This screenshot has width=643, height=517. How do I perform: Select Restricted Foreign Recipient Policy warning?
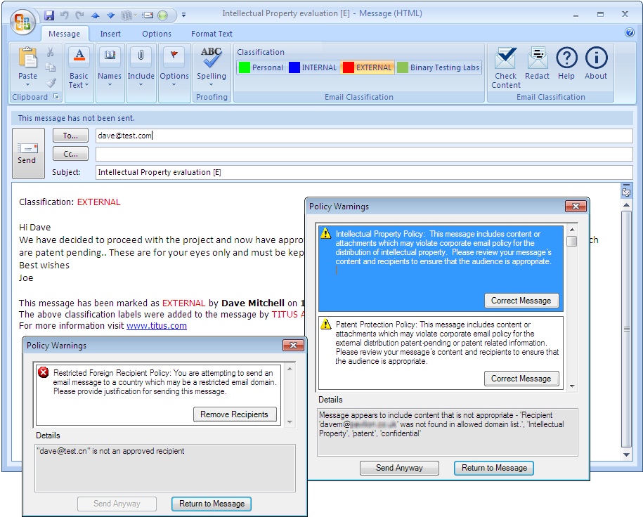pyautogui.click(x=158, y=395)
